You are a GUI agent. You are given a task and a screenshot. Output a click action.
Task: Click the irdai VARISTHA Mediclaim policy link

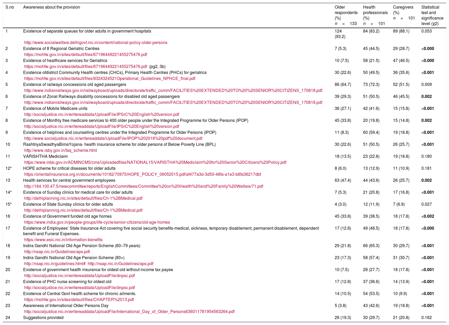[x=155, y=162]
